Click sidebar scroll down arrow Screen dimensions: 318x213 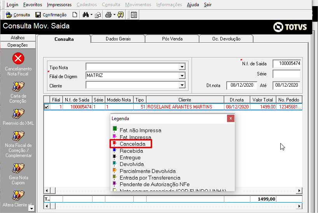tap(31, 208)
